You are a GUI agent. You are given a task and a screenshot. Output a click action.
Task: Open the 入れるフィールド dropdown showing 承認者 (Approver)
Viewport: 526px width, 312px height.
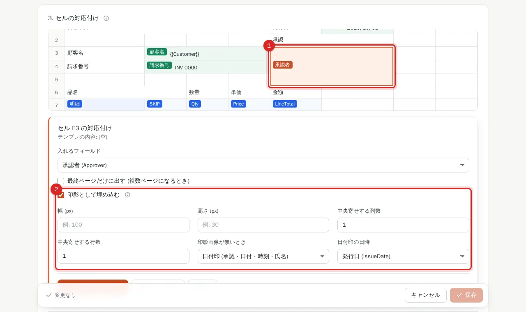pyautogui.click(x=263, y=165)
